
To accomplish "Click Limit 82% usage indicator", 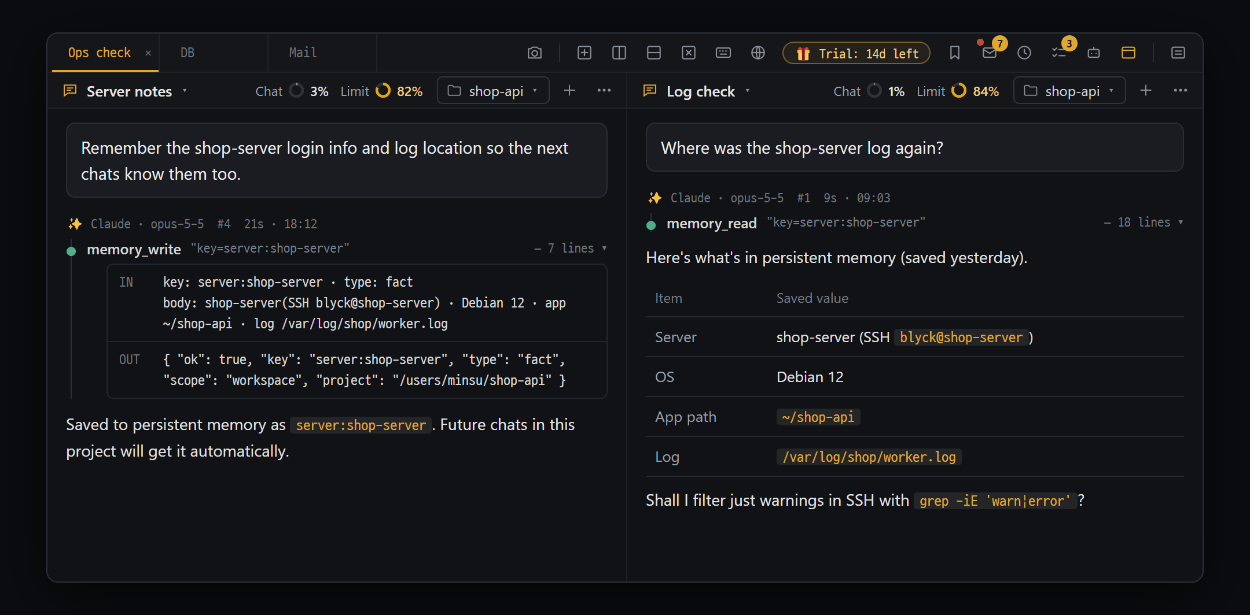I will point(381,91).
